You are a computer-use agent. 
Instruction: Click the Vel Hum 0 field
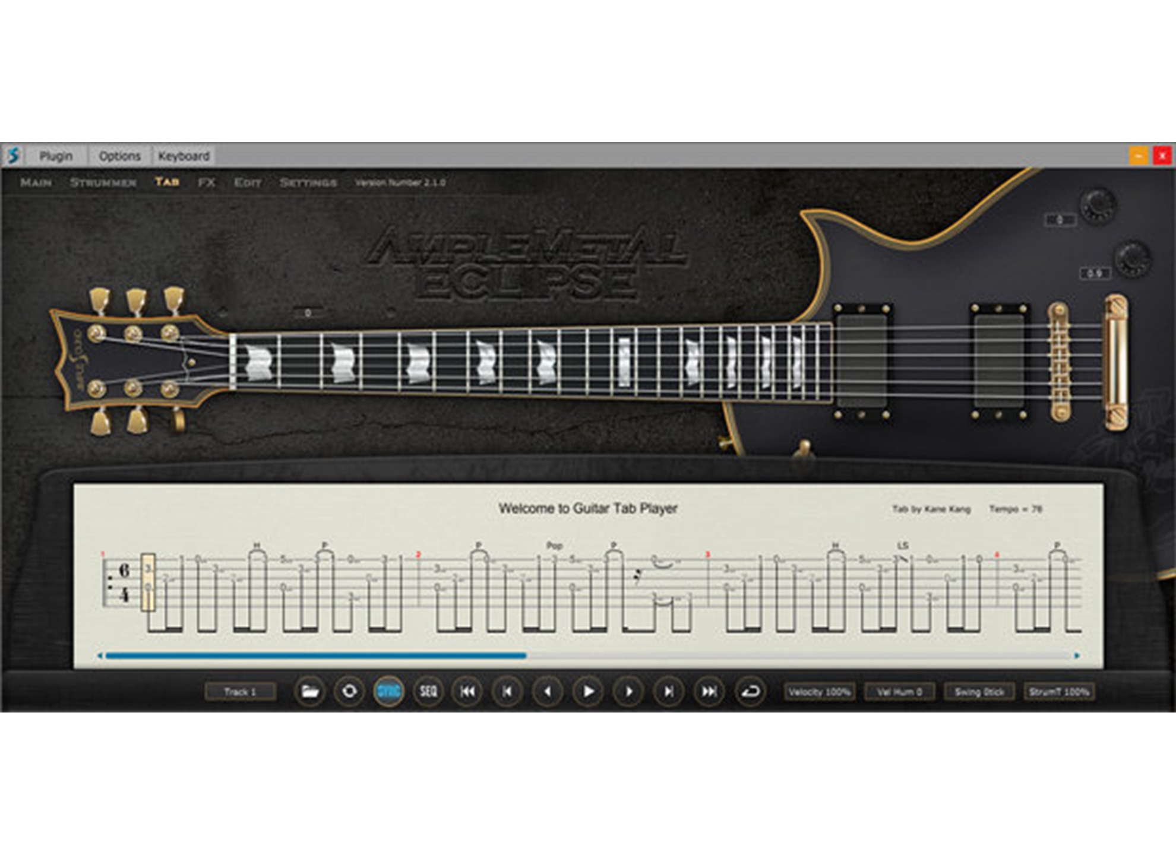click(899, 692)
